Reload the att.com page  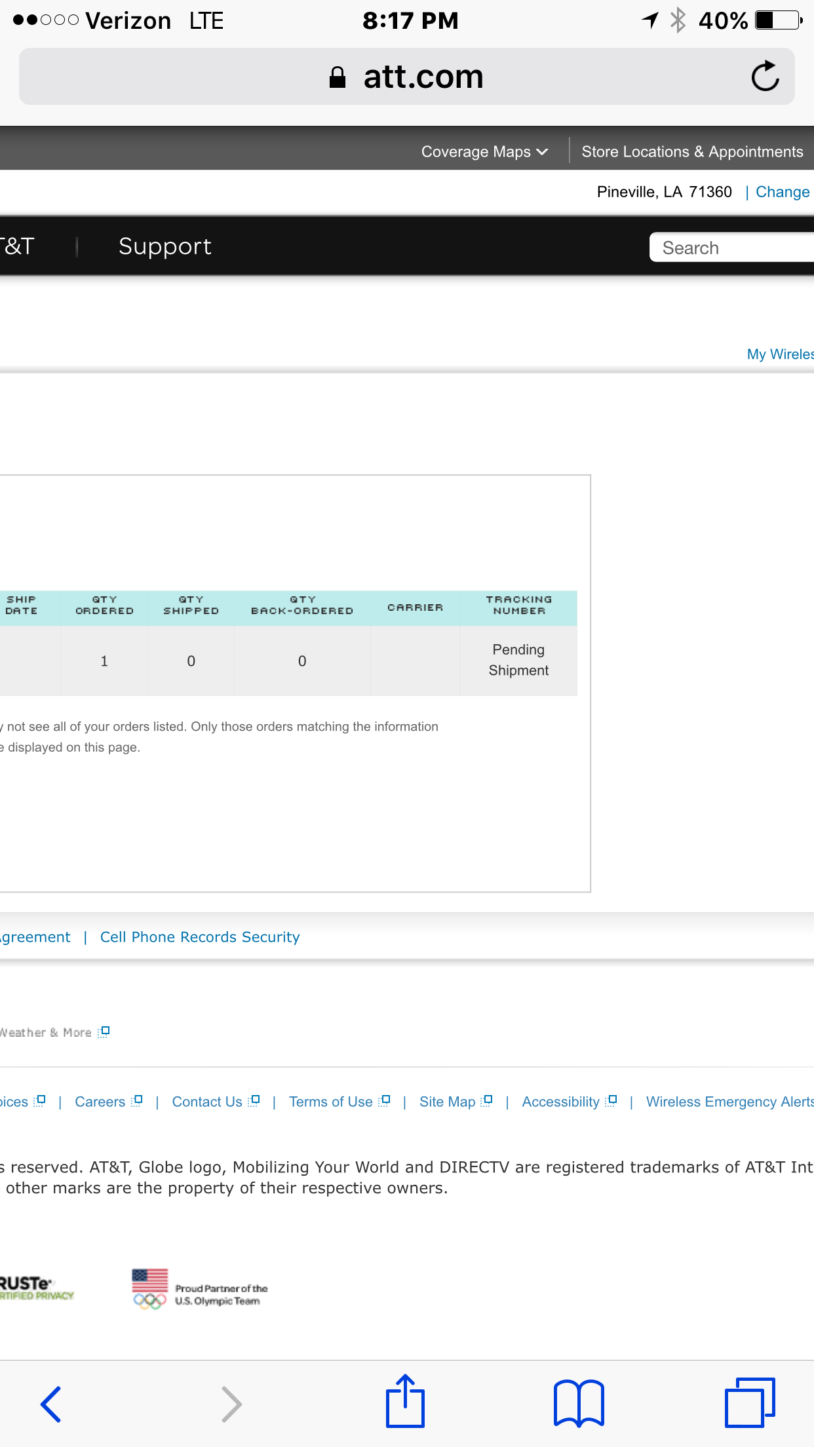pos(765,76)
